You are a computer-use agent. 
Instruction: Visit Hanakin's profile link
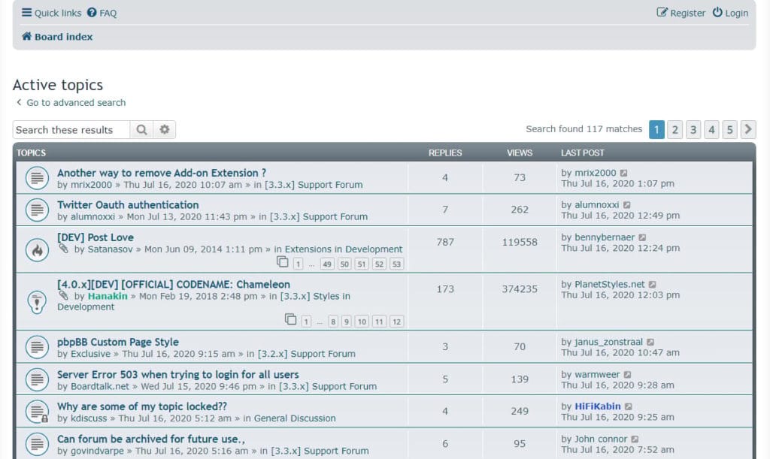click(x=108, y=296)
